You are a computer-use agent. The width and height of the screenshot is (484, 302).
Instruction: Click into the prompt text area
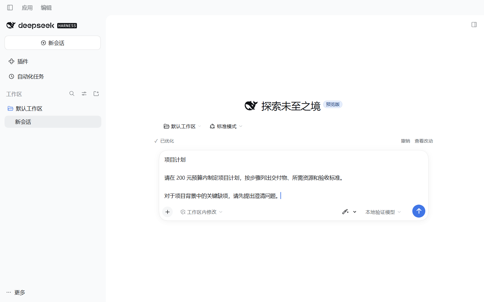(293, 178)
